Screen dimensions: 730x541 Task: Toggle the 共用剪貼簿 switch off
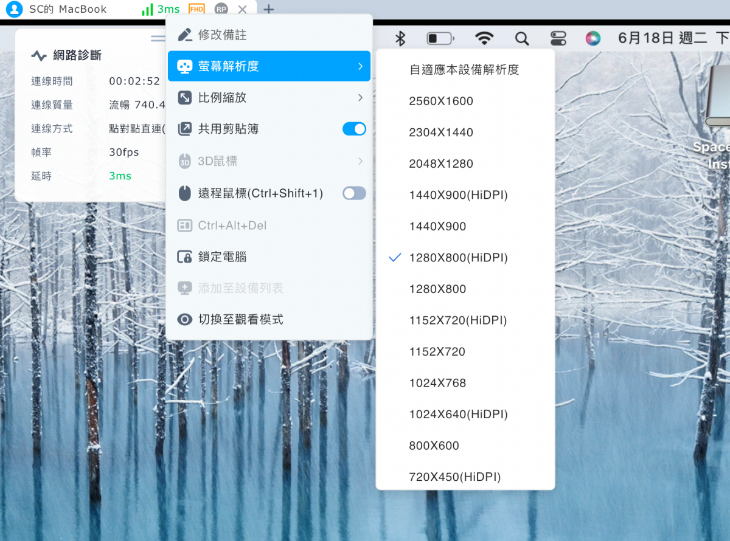(355, 129)
